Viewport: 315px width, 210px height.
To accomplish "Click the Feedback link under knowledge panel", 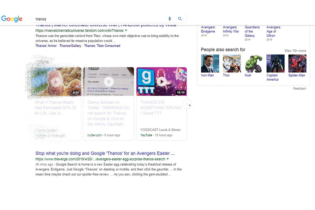I will (x=299, y=89).
